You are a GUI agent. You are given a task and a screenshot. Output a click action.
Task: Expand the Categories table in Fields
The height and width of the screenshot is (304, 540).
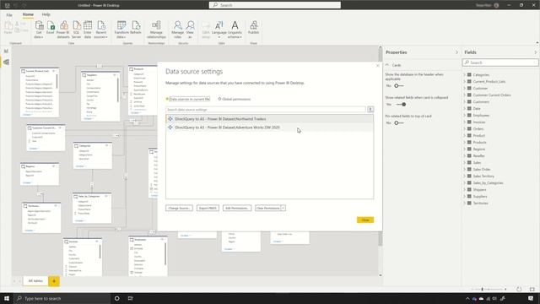(x=465, y=75)
